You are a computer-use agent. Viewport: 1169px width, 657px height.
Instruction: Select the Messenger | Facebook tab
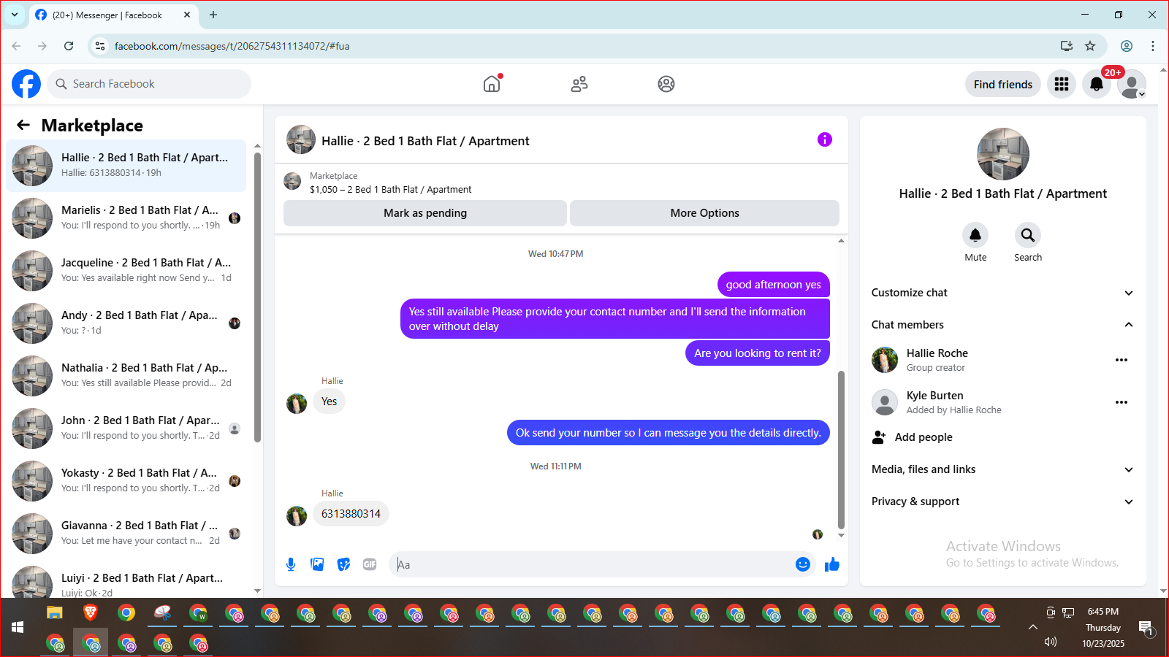point(113,15)
